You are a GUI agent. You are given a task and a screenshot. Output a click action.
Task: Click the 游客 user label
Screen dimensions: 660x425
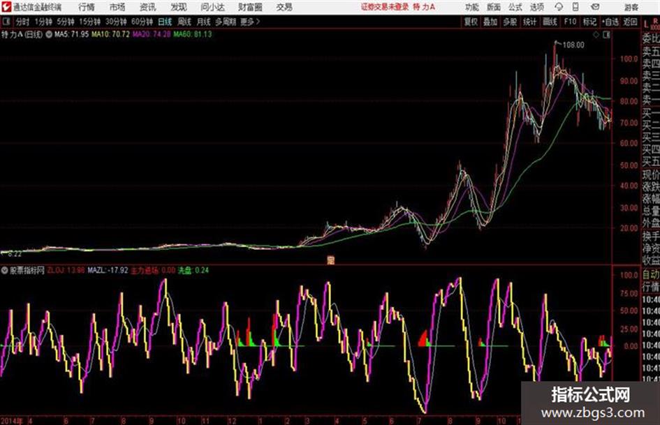[x=631, y=7]
